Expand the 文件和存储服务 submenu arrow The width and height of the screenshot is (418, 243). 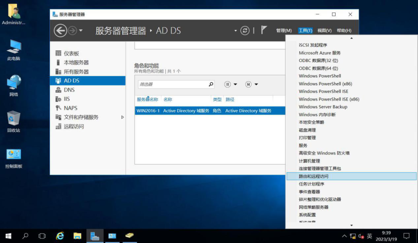[122, 117]
